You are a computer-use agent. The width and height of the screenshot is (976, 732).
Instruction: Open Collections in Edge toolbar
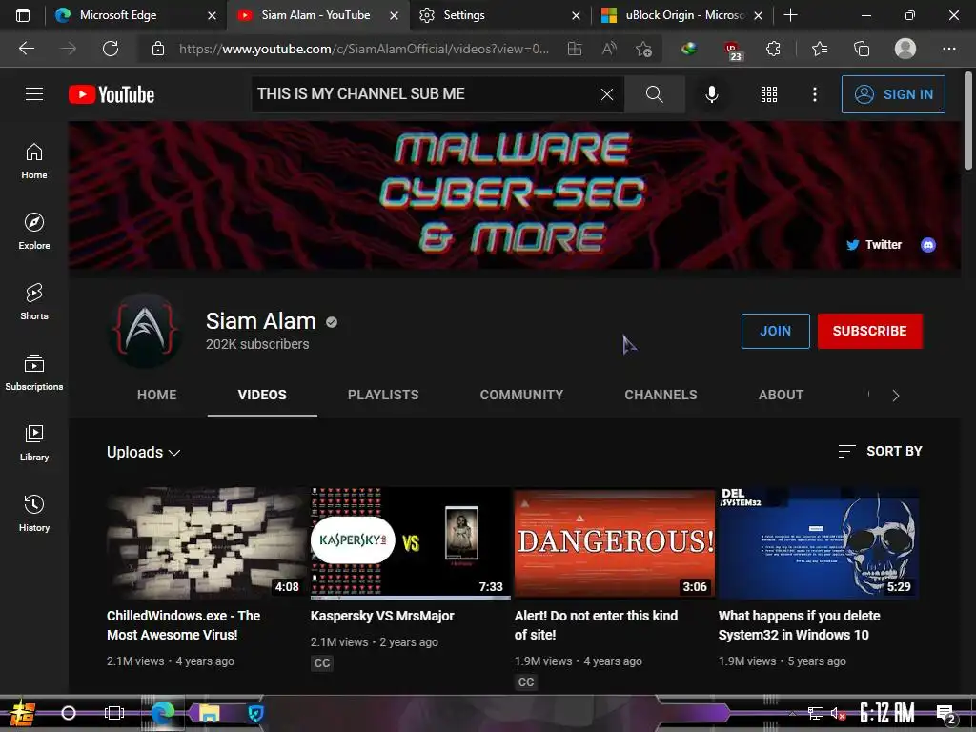tap(862, 49)
